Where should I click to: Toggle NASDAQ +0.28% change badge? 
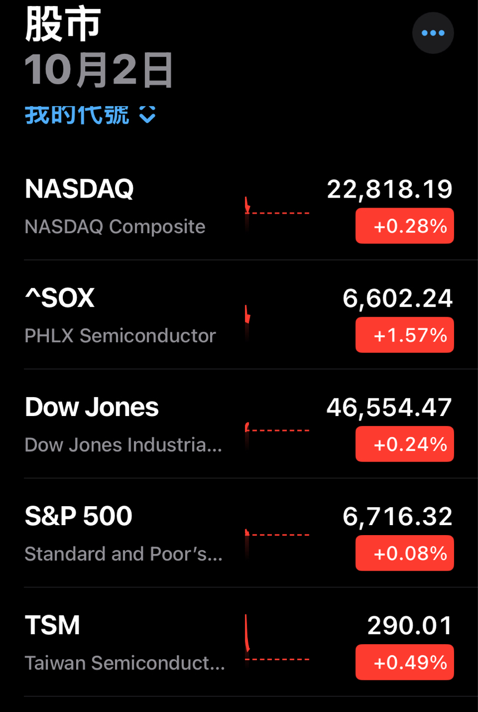coord(405,226)
